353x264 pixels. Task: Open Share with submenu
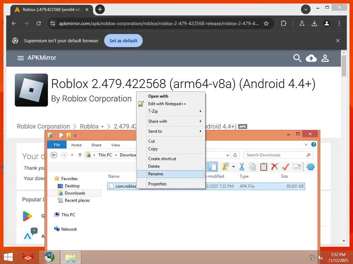171,121
